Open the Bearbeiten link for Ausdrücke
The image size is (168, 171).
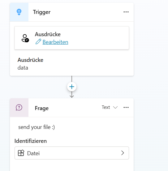point(55,42)
